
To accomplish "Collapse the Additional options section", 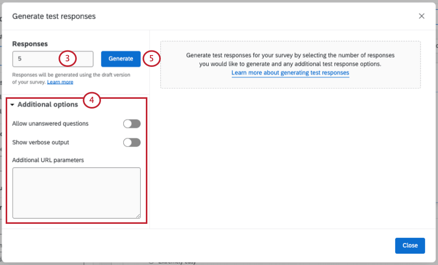I will tap(45, 104).
